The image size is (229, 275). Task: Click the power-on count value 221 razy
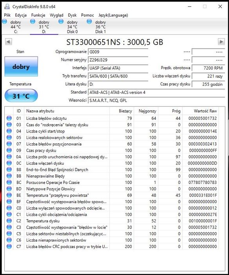208,76
